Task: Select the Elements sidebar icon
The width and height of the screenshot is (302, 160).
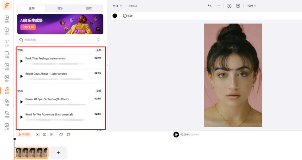Action: coord(7,102)
